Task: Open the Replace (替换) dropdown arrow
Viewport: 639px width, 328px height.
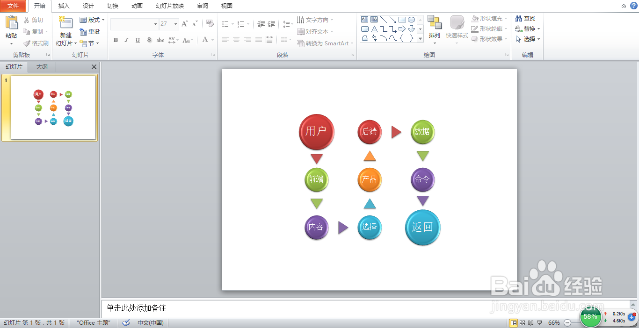Action: 539,29
